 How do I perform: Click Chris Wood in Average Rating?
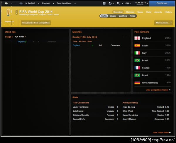[128, 111]
